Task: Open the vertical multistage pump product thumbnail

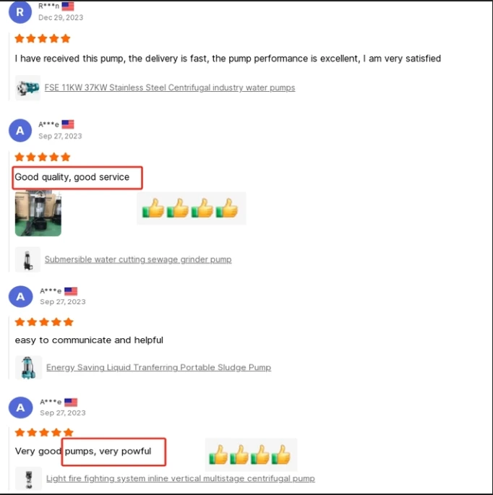Action: [28, 478]
